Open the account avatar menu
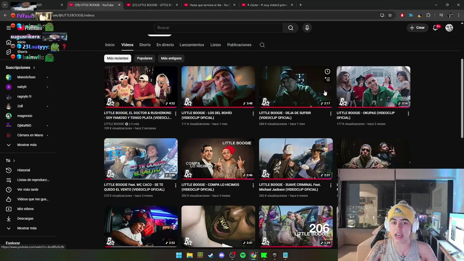464x261 pixels. [x=449, y=28]
